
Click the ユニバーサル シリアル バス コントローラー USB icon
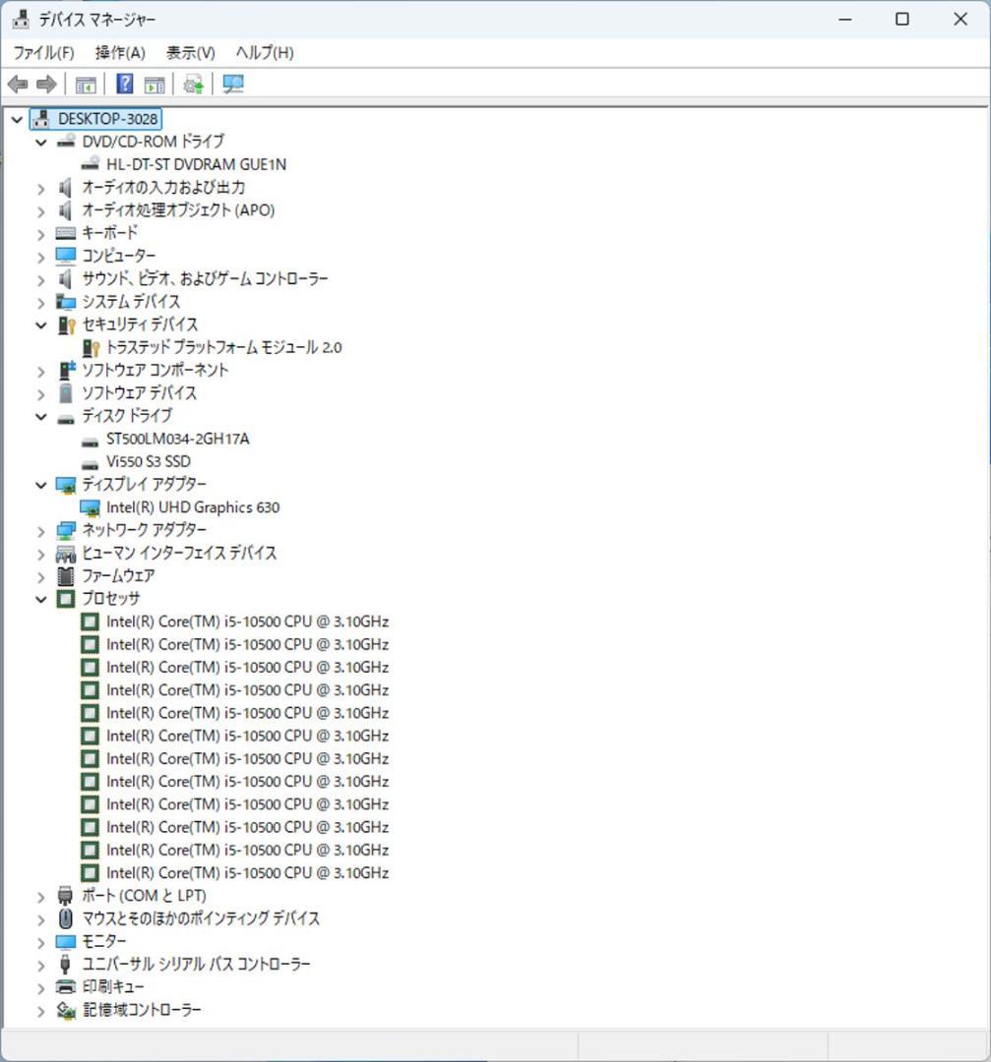pos(65,964)
